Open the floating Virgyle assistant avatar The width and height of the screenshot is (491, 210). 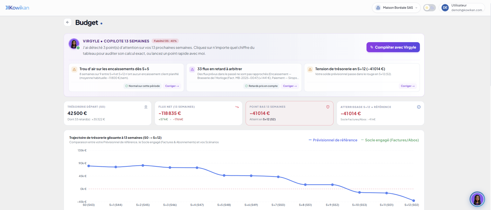[477, 199]
